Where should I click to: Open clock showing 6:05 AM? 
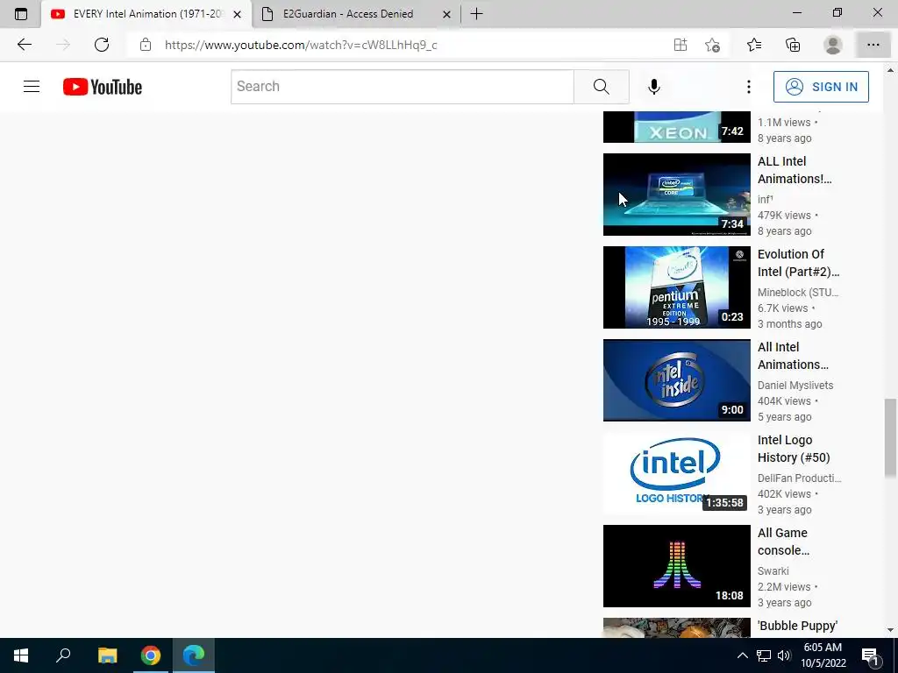tap(823, 655)
